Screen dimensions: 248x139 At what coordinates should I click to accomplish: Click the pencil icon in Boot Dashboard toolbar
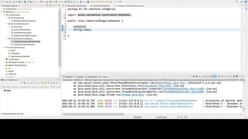coord(40,83)
